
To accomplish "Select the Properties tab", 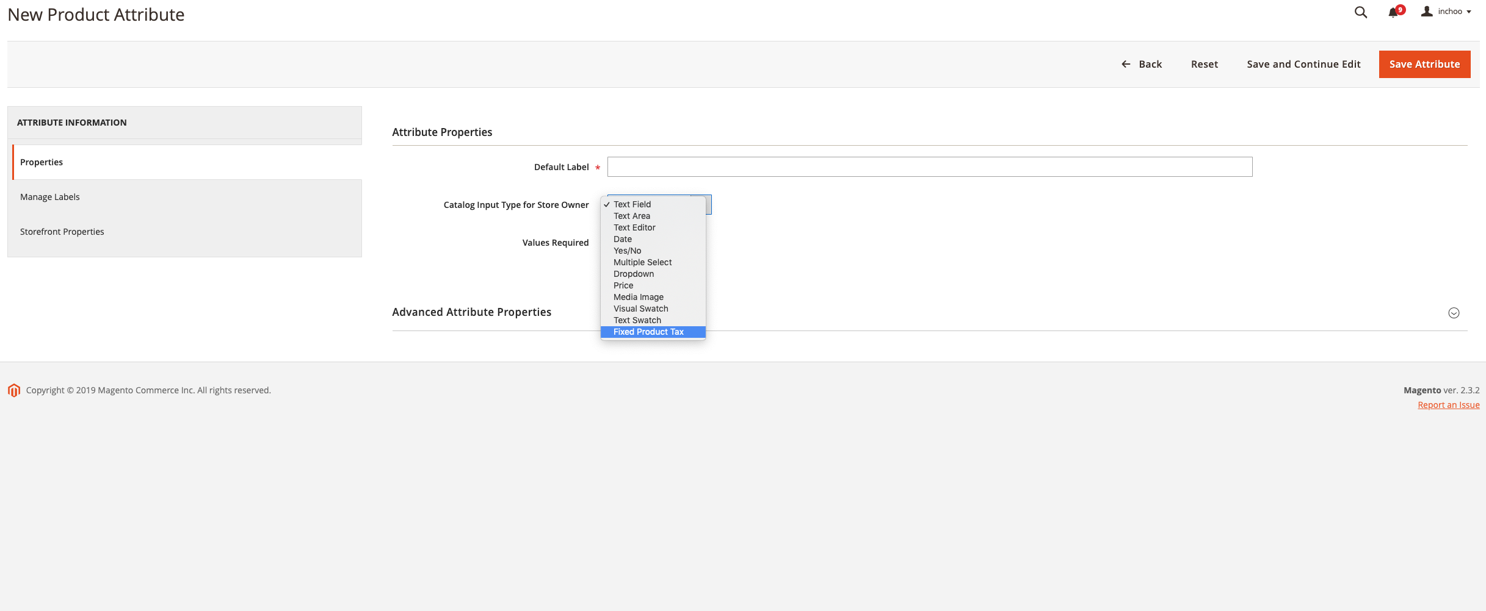I will (x=187, y=162).
